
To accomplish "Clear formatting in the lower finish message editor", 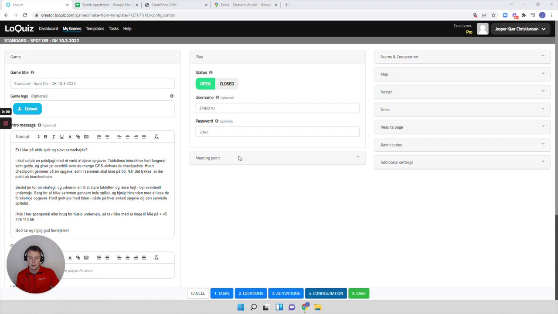I will [x=156, y=258].
